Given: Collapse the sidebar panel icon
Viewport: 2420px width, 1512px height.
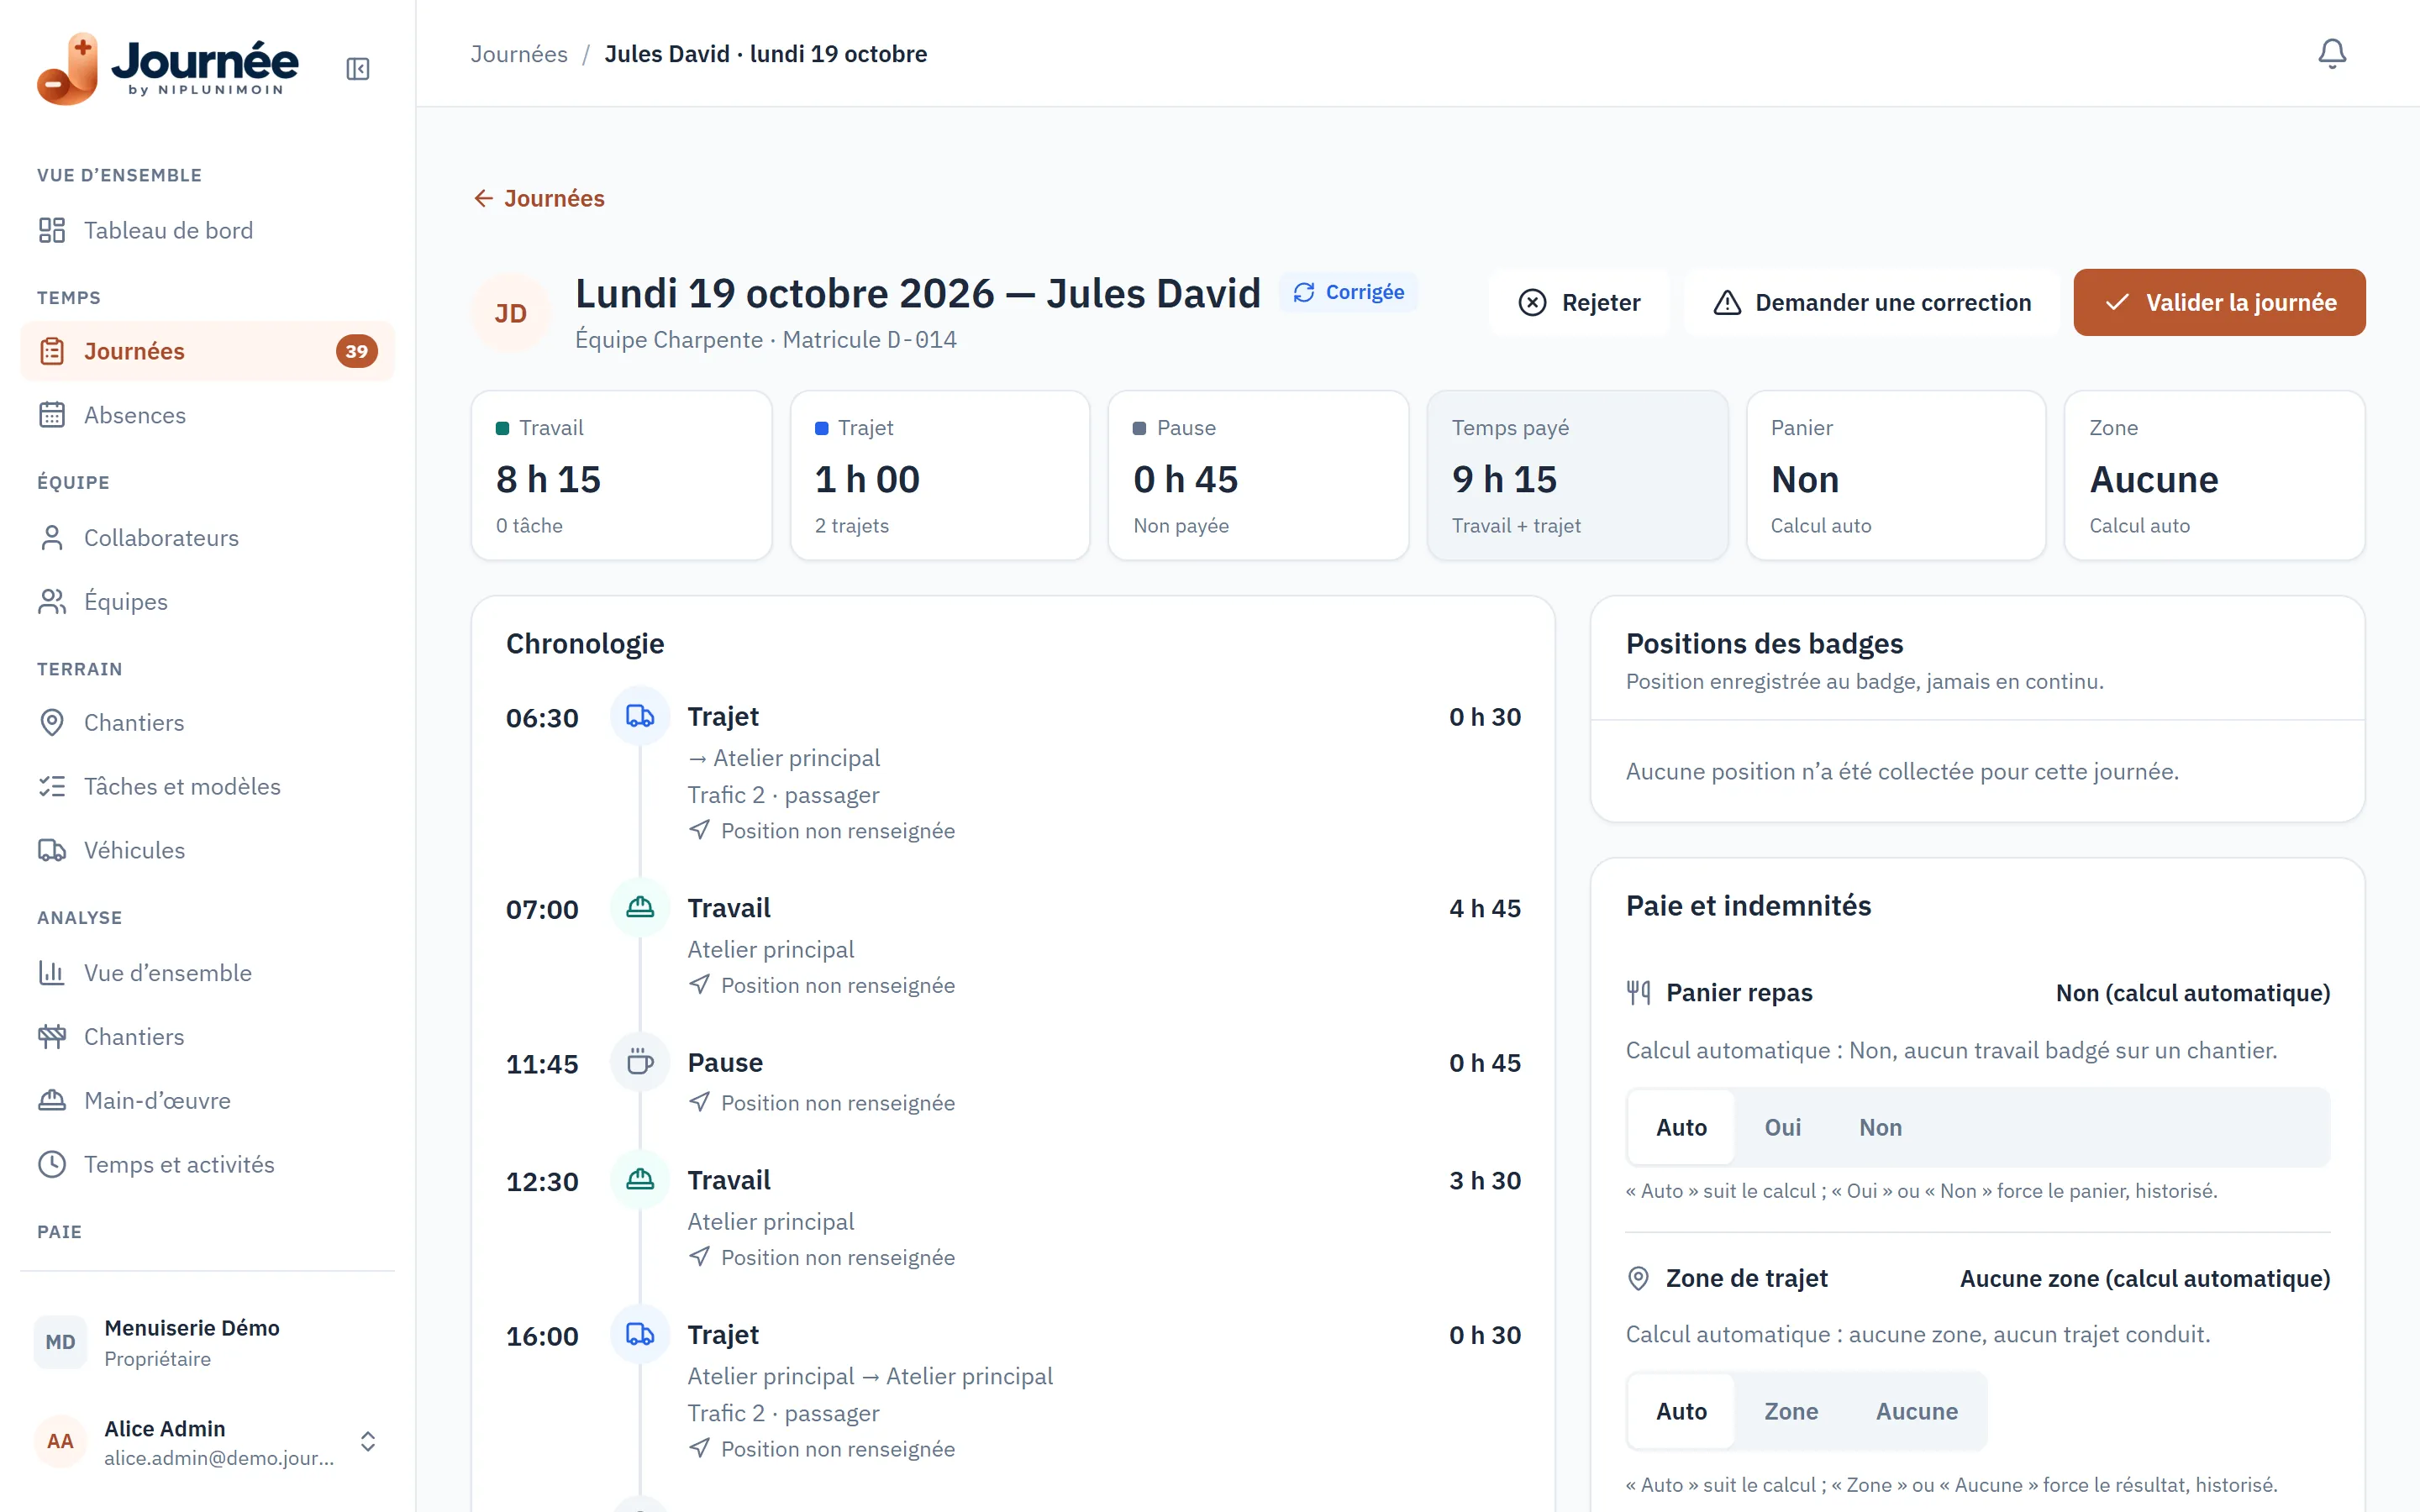Looking at the screenshot, I should [358, 69].
